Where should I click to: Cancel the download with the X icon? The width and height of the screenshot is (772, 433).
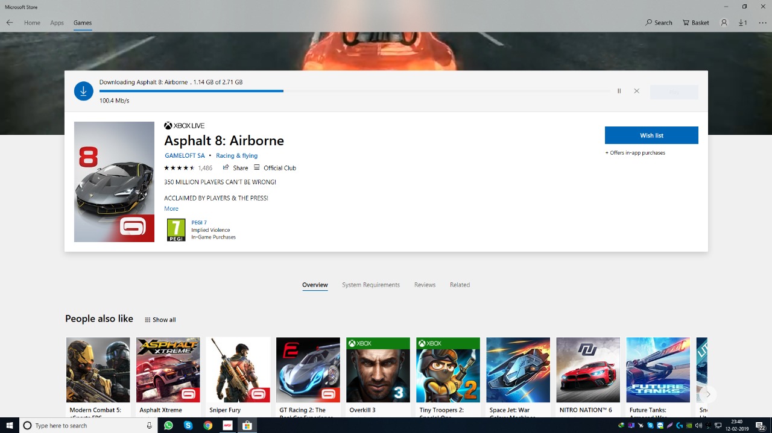click(636, 91)
